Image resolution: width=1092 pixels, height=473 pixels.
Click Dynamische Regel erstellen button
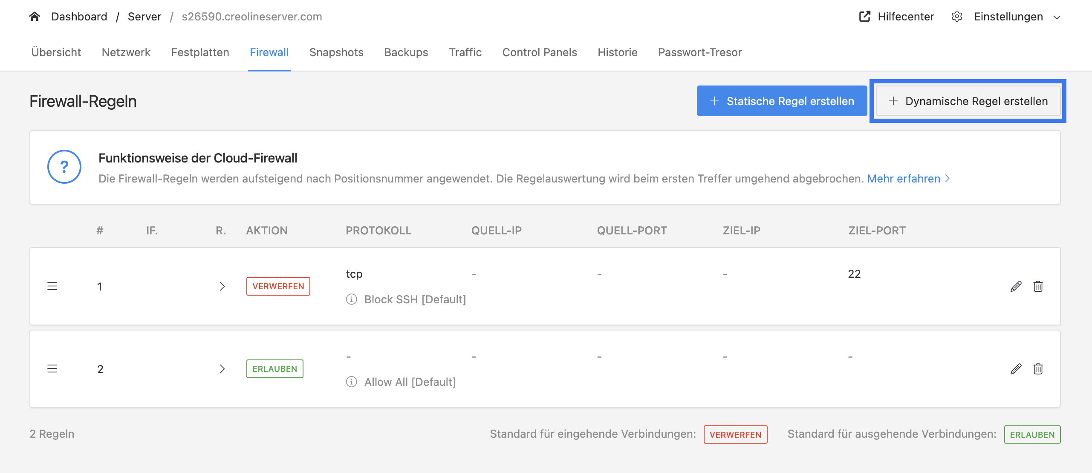[968, 101]
